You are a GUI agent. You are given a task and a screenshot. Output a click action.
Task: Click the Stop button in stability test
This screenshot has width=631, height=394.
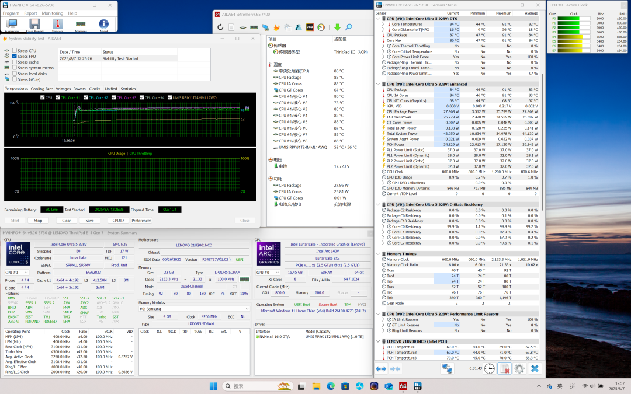pyautogui.click(x=38, y=221)
